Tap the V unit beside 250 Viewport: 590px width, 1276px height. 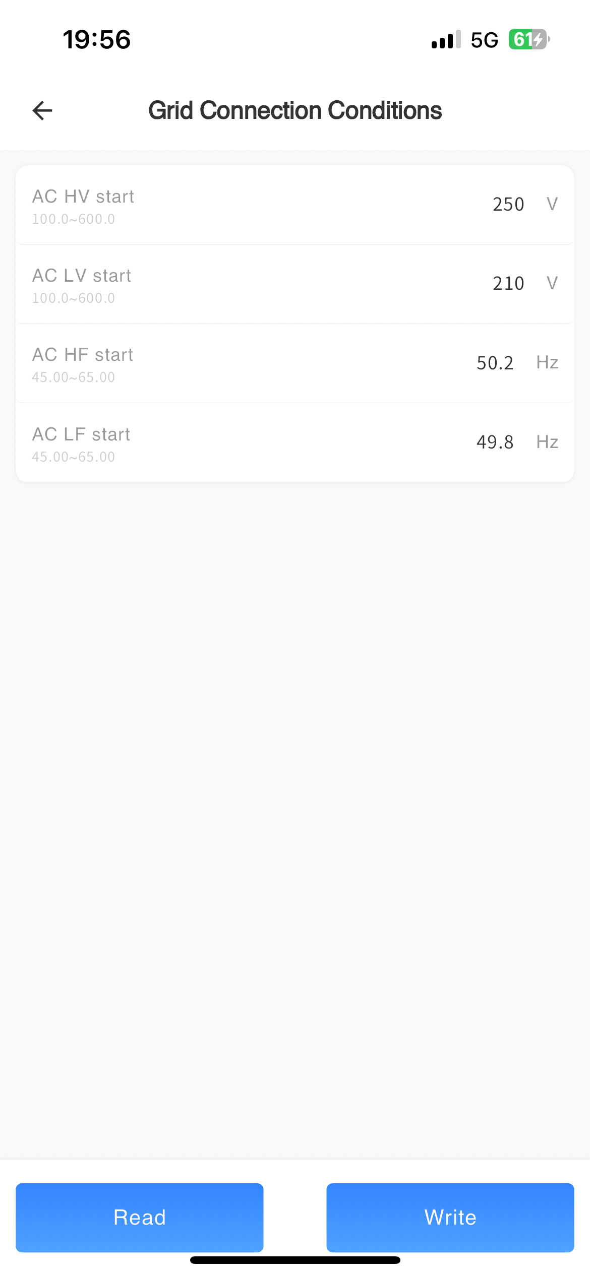tap(552, 205)
